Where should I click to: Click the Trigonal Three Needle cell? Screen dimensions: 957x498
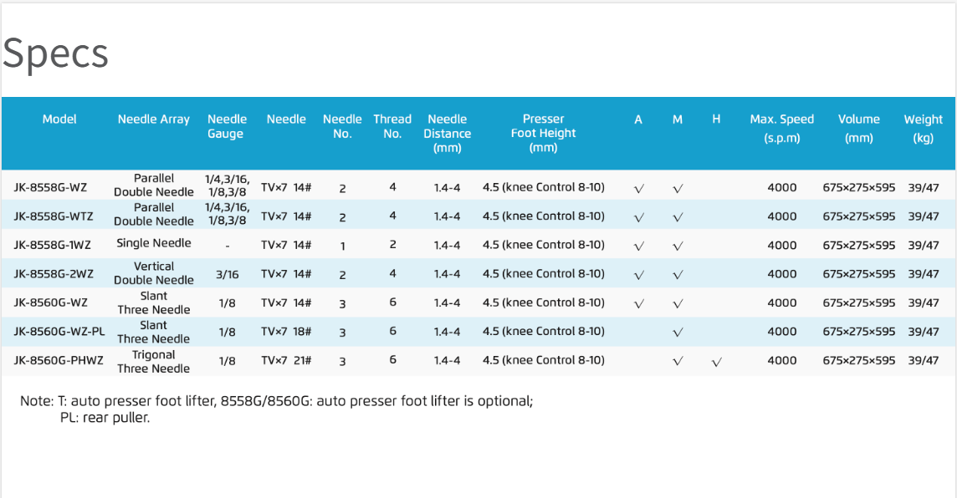click(x=154, y=362)
